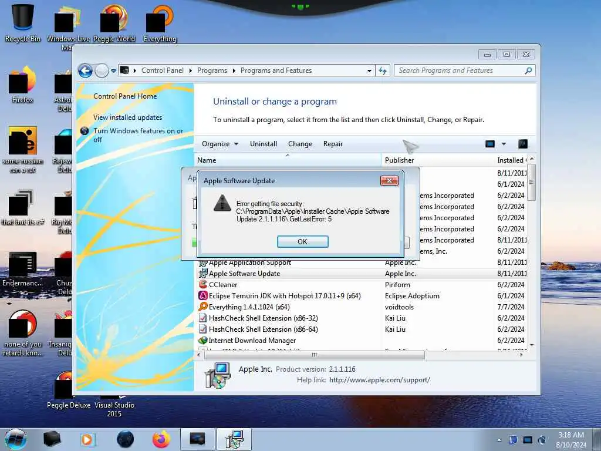The height and width of the screenshot is (451, 601).
Task: Close the Apple Software Update error dialog
Action: (x=389, y=181)
